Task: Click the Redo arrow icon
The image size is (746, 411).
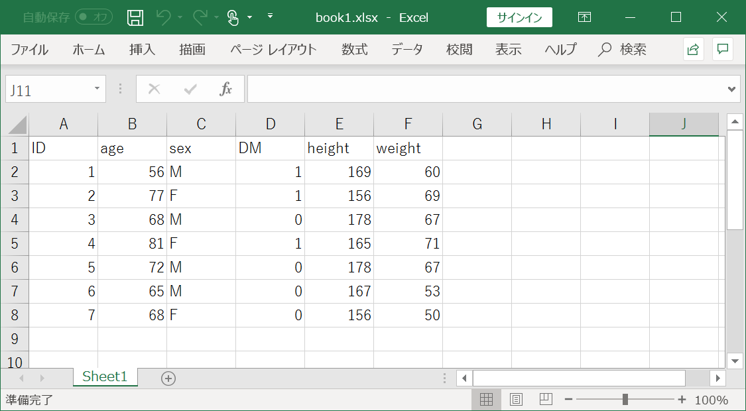Action: coord(200,17)
